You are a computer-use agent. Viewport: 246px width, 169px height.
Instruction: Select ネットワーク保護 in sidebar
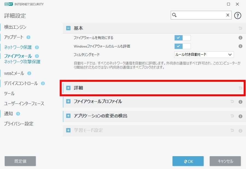tap(18, 47)
